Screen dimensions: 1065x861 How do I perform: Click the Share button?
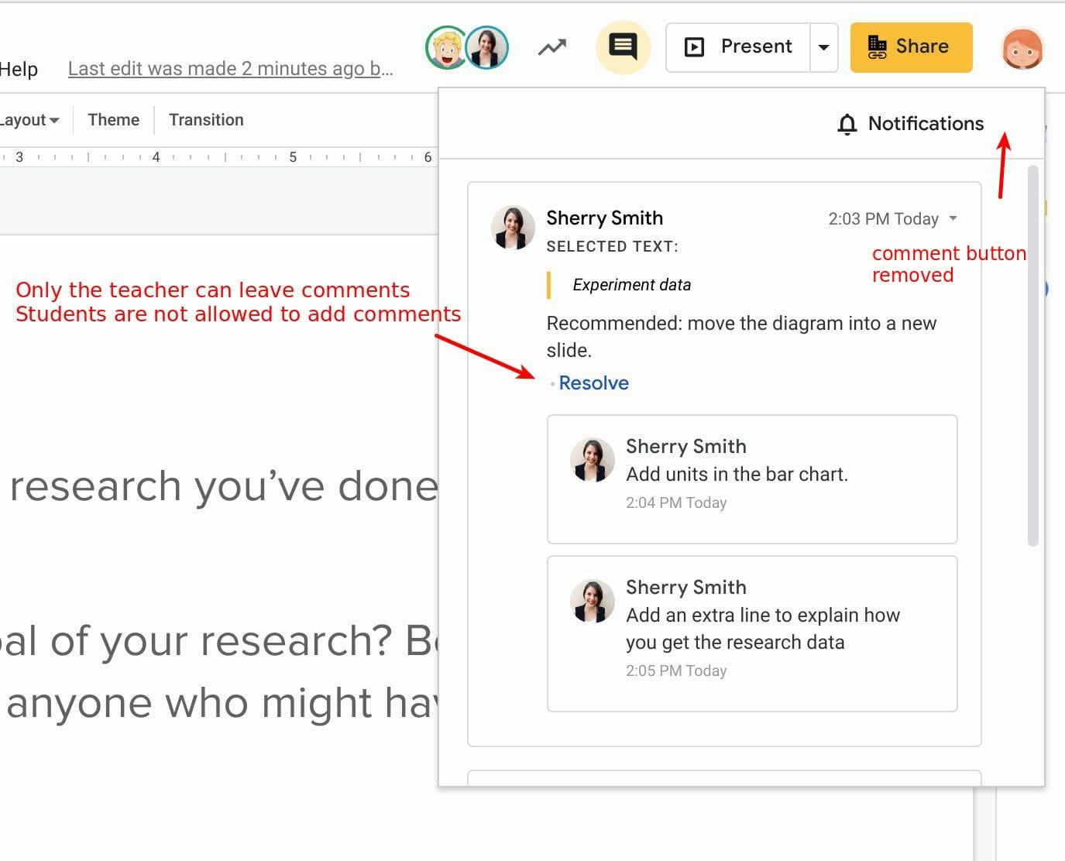pyautogui.click(x=912, y=46)
